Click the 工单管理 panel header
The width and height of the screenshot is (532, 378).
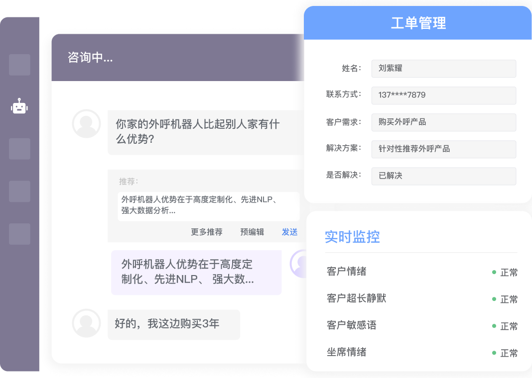[x=418, y=23]
